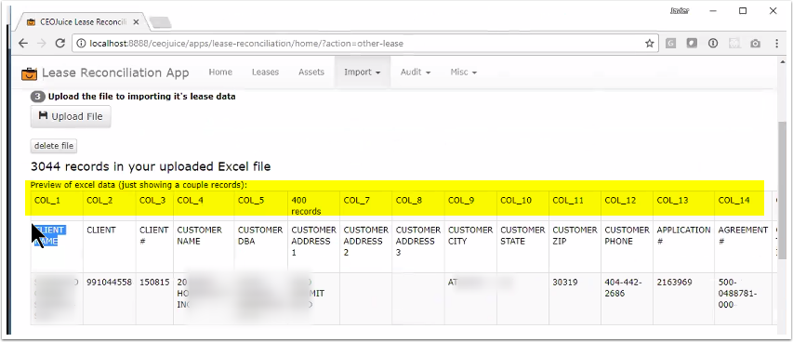Open the Leases page
793x342 pixels.
tap(266, 72)
